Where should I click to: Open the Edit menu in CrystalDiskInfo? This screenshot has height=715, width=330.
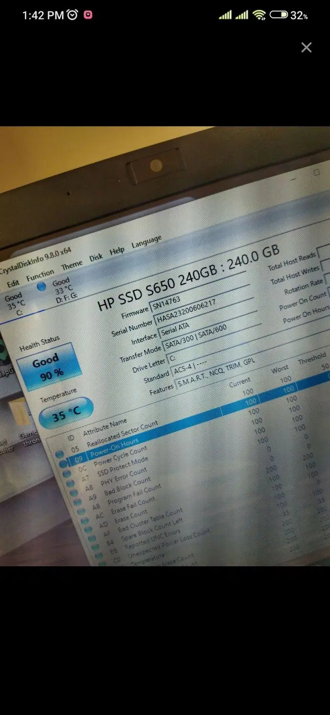(13, 283)
